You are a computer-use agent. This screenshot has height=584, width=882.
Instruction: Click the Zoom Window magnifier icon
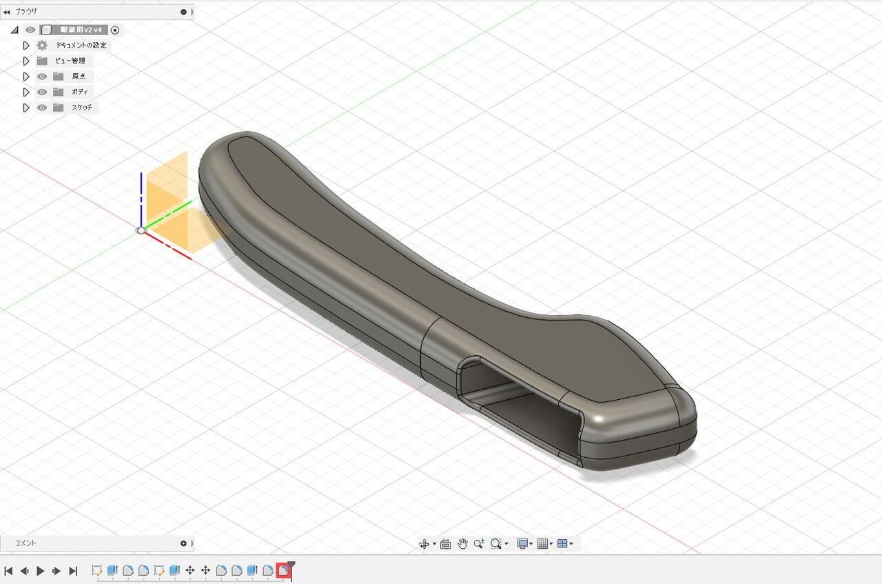coord(495,544)
